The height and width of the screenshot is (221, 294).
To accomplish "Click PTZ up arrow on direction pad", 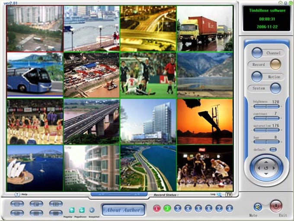I will tap(266, 162).
